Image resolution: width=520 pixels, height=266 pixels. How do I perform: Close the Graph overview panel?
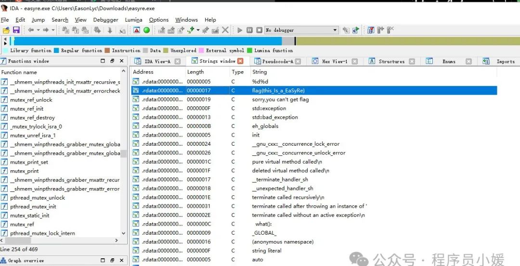click(x=121, y=260)
